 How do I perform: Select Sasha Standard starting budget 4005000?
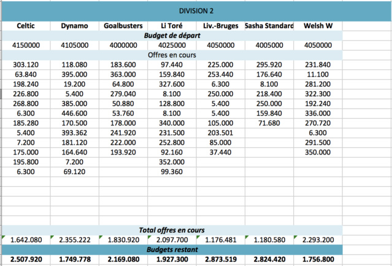(269, 45)
